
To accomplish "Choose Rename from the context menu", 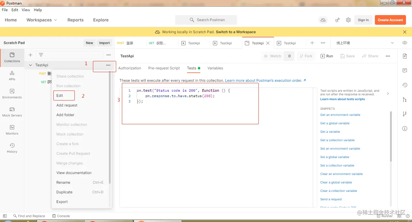I will coord(80,182).
